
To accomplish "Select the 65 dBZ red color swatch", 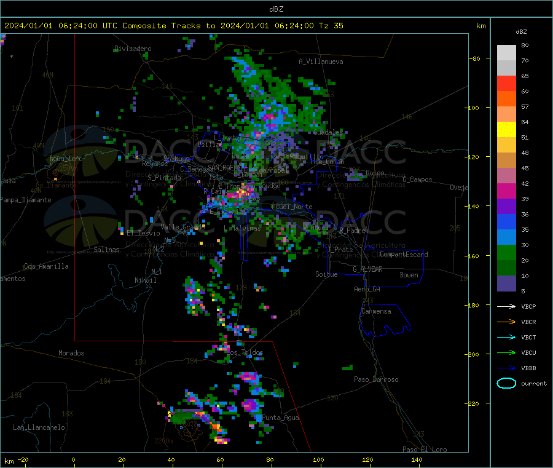I will click(x=506, y=83).
